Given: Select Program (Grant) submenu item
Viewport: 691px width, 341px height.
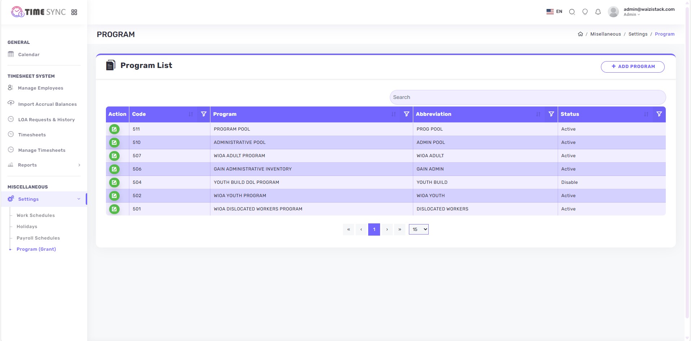Looking at the screenshot, I should [36, 249].
